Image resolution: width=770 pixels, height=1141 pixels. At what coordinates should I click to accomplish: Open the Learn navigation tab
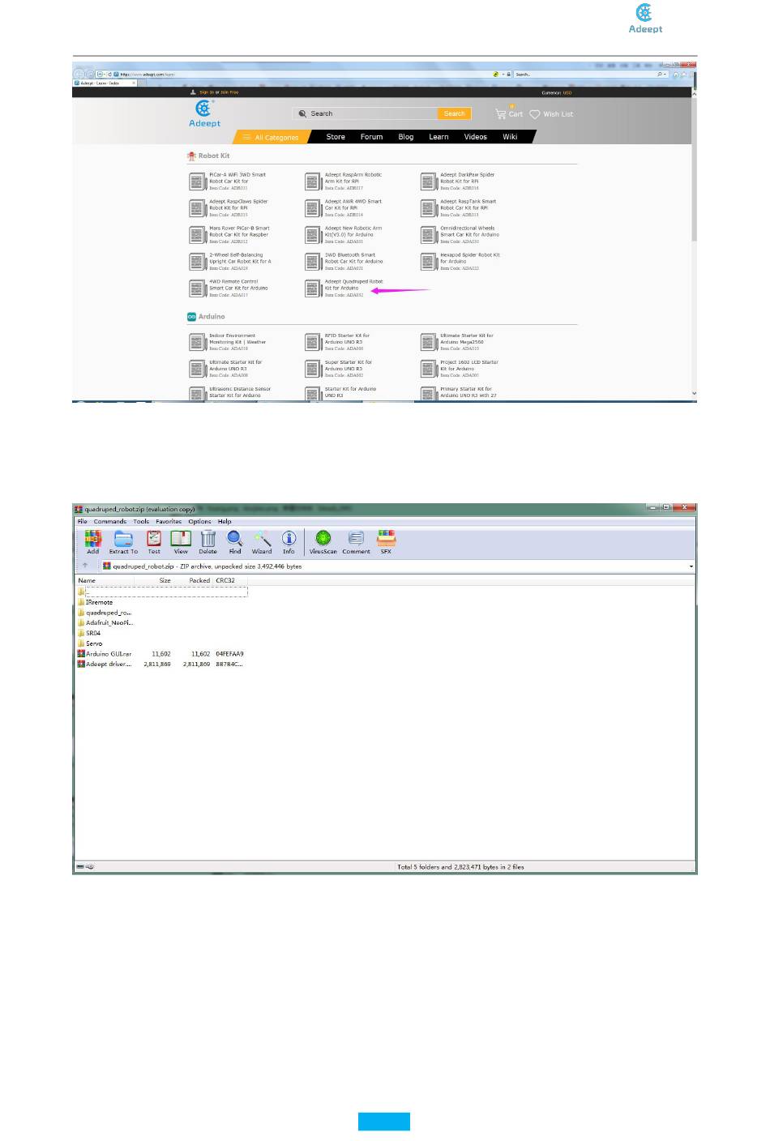(438, 137)
